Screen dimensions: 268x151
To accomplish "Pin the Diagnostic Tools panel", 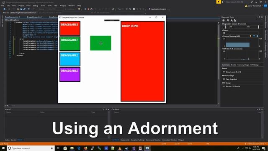I will click(x=260, y=17).
